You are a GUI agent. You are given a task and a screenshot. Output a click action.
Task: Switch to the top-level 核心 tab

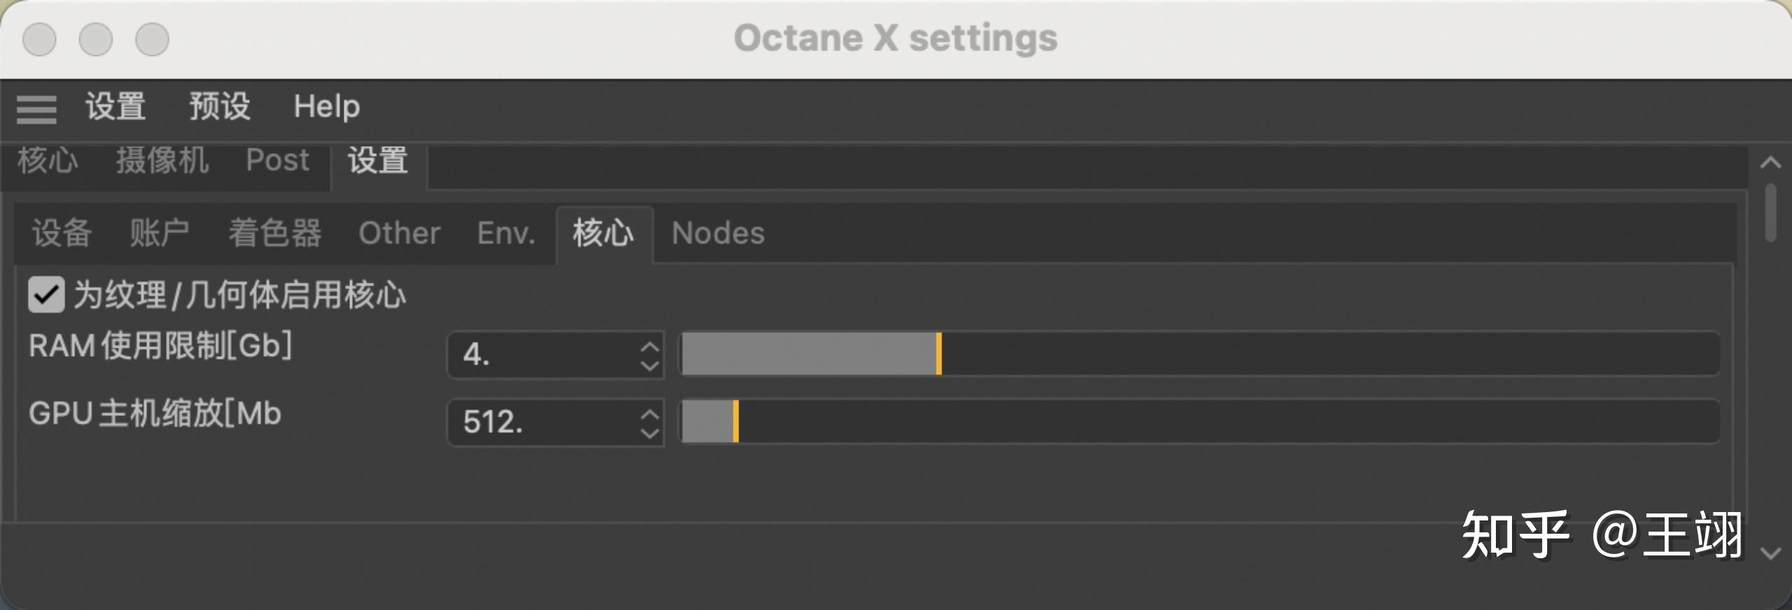click(x=48, y=161)
